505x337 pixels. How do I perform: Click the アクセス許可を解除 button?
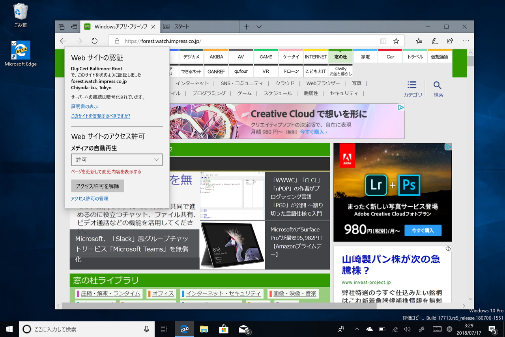97,186
